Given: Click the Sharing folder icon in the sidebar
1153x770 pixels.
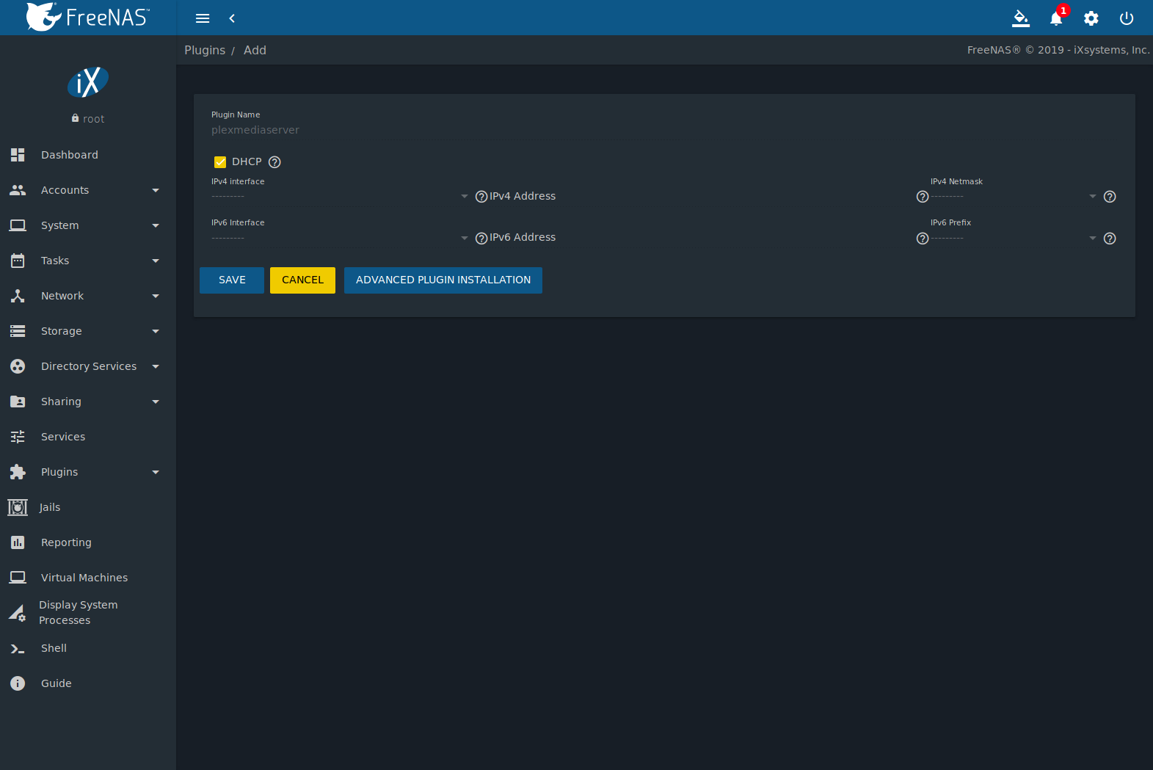Looking at the screenshot, I should pos(18,402).
